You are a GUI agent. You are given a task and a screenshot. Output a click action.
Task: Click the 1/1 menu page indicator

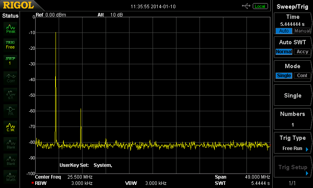[292, 183]
